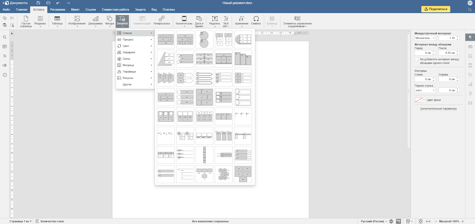Select the Матрица SmartArt category
Image resolution: width=475 pixels, height=224 pixels.
coord(135,65)
